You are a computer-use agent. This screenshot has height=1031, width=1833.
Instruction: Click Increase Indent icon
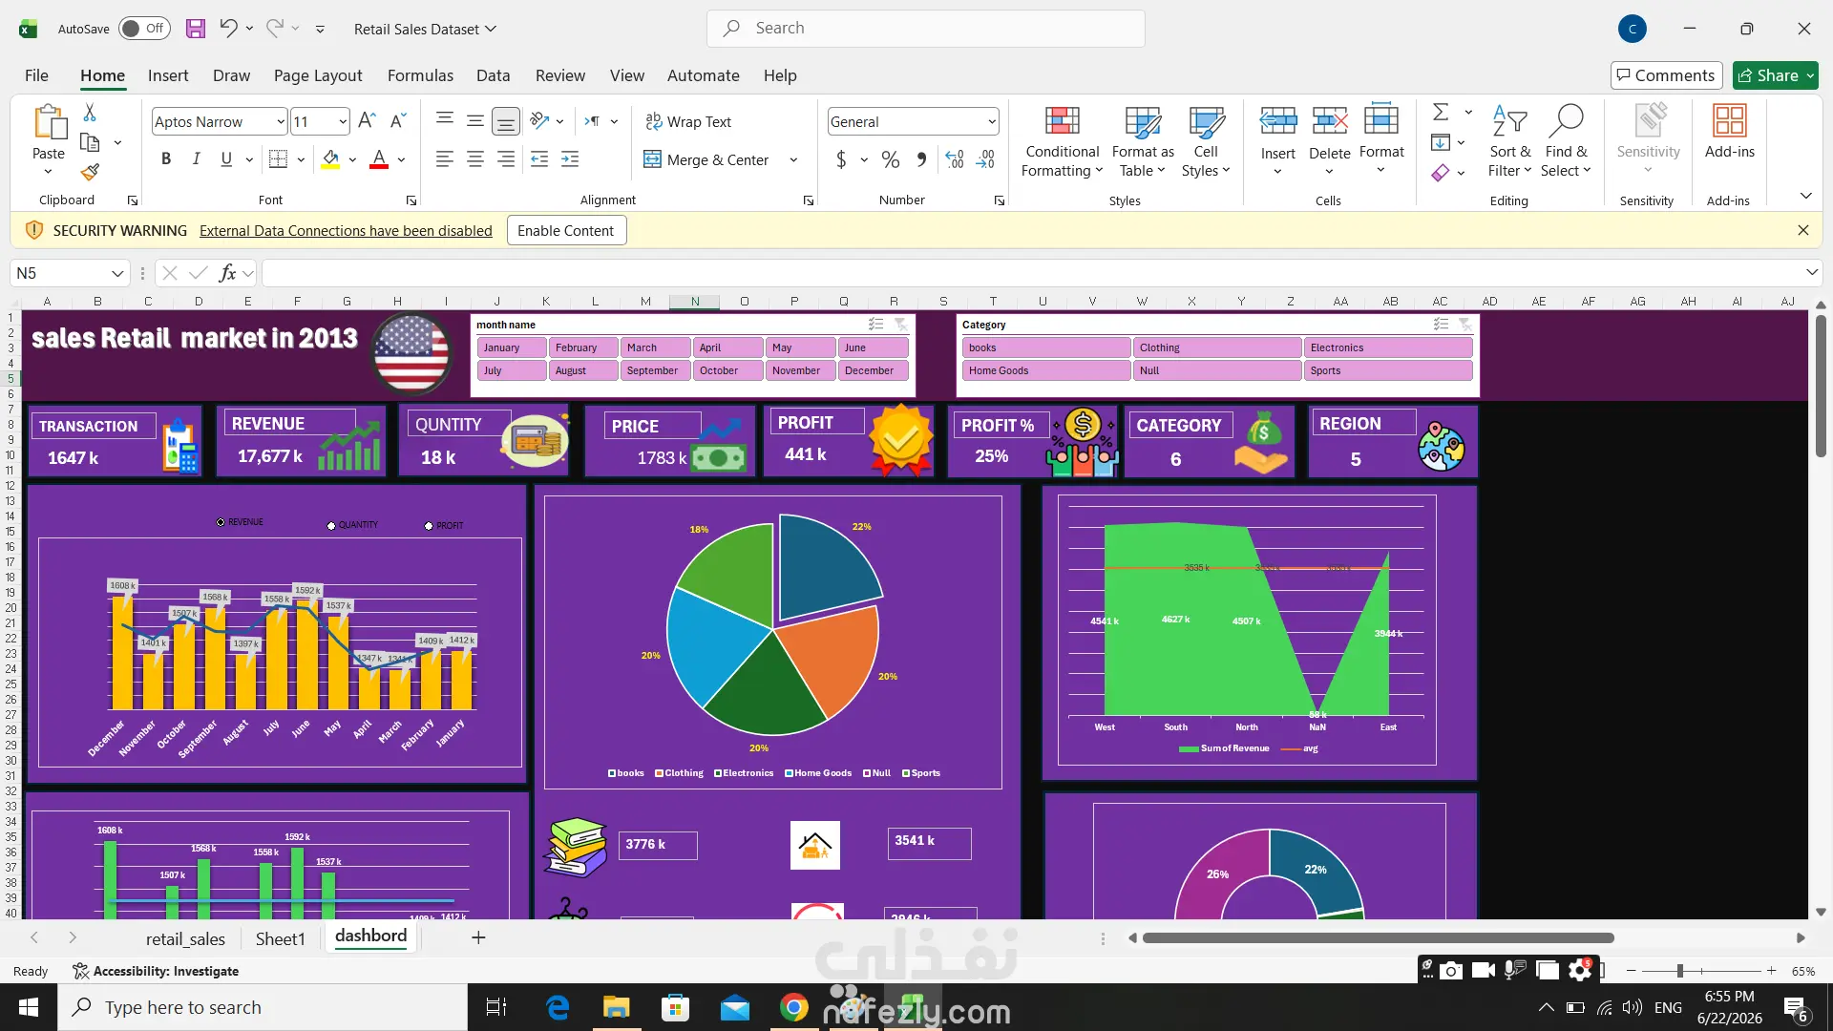[570, 159]
